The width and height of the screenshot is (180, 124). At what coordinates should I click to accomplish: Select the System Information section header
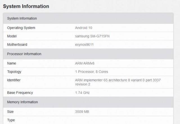pyautogui.click(x=22, y=18)
